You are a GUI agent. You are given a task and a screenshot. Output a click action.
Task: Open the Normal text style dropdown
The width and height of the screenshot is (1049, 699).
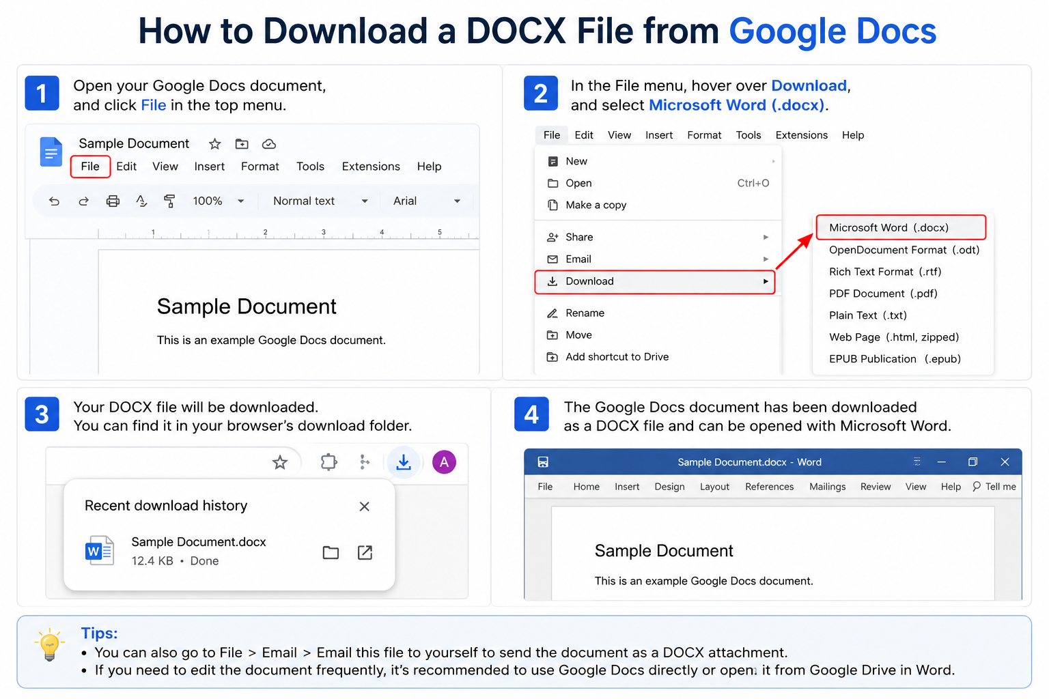pos(321,201)
